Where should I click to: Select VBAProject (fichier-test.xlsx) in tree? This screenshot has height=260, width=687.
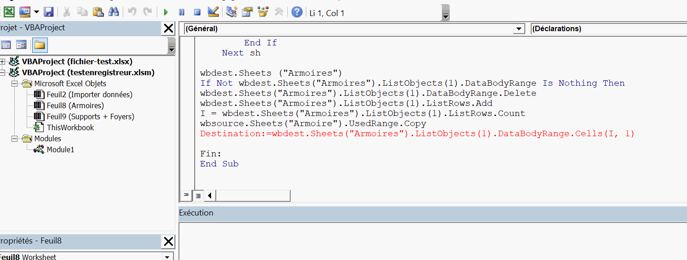point(77,61)
